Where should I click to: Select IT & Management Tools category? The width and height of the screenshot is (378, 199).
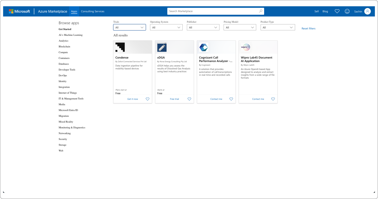point(71,99)
